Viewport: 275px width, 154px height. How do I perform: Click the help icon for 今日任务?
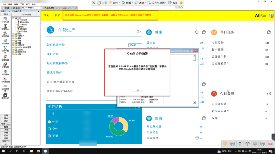point(269,32)
